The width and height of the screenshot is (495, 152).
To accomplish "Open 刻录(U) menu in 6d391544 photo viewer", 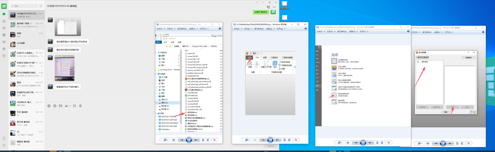I will [438, 32].
